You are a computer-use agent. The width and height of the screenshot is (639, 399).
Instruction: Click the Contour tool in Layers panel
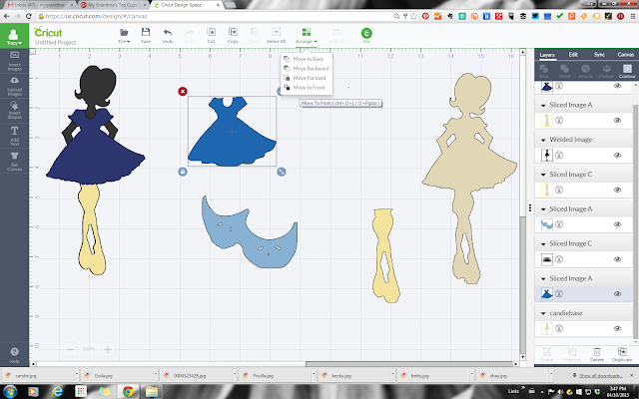tap(627, 71)
